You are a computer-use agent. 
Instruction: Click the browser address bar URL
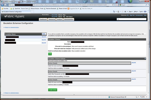click(61, 5)
